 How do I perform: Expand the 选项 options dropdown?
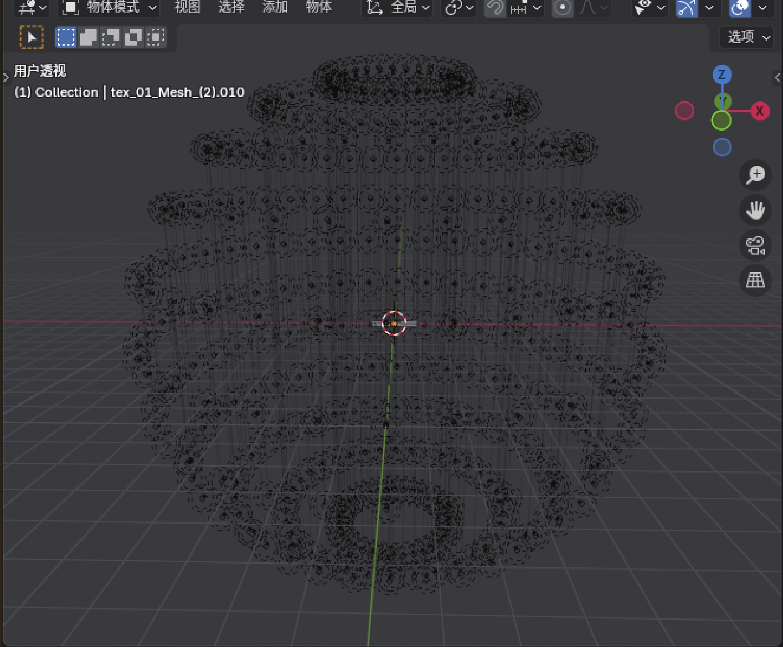(747, 37)
